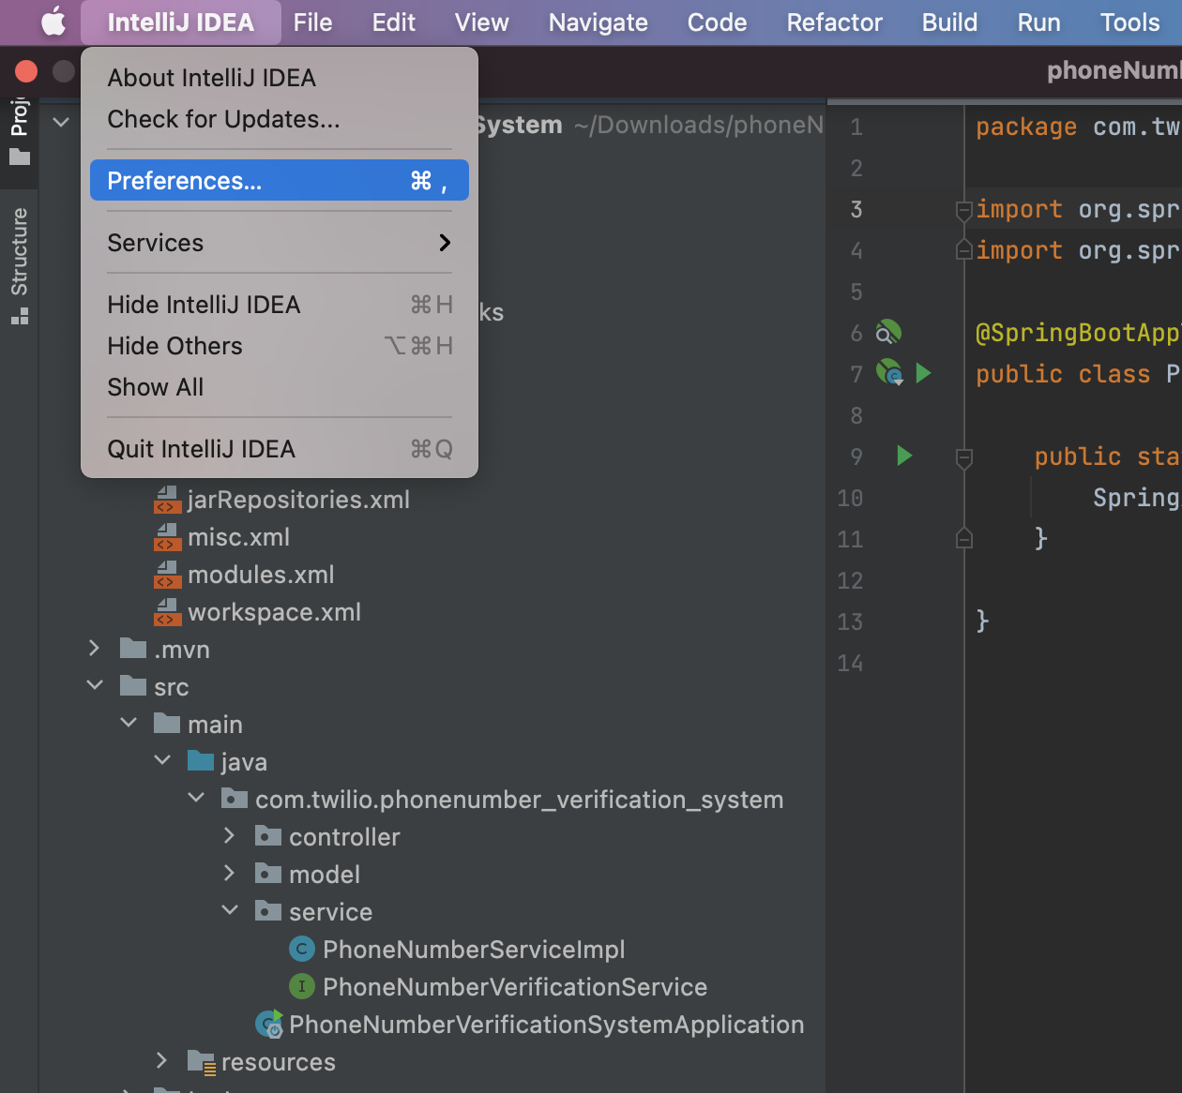
Task: Fold the imports block at line 3
Action: click(x=963, y=210)
